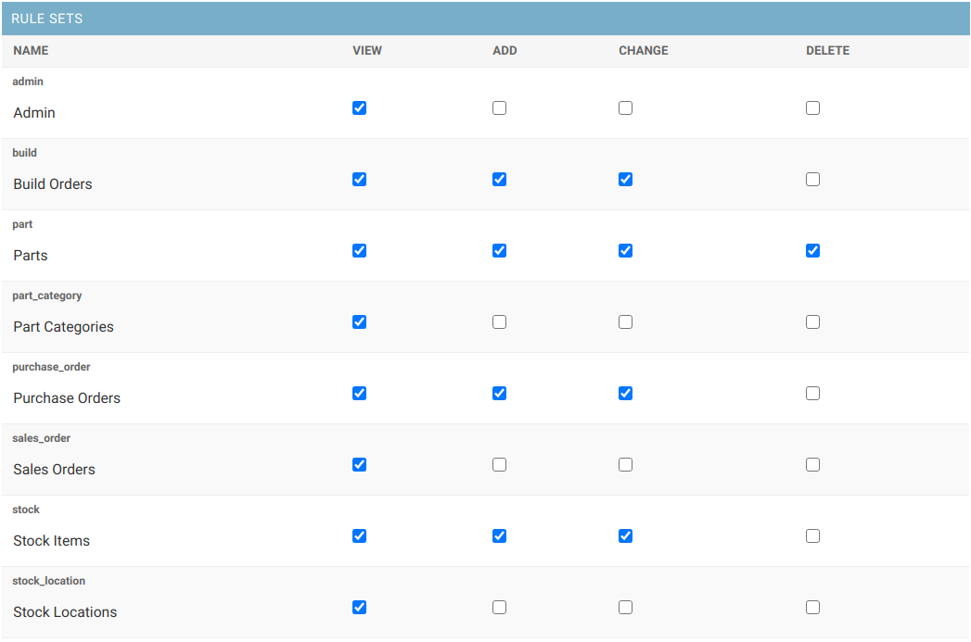Enable Add permission for Part Categories
The width and height of the screenshot is (971, 642).
pyautogui.click(x=500, y=322)
